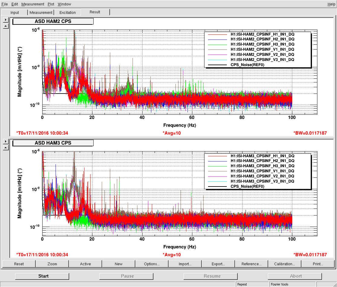
Task: Click the Export... button
Action: [218, 264]
